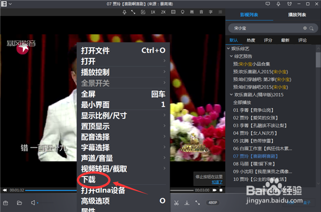Play 01 李菁【竞争山岗】
This screenshot has width=321, height=212.
[254, 110]
